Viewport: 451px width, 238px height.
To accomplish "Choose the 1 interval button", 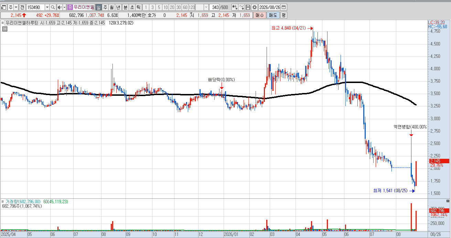I will click(x=146, y=7).
